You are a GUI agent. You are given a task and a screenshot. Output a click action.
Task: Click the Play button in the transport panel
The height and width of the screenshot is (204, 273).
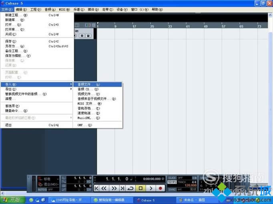click(x=151, y=188)
